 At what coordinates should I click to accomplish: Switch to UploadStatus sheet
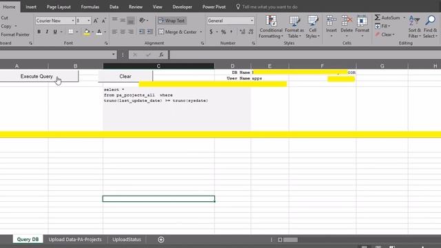click(127, 239)
